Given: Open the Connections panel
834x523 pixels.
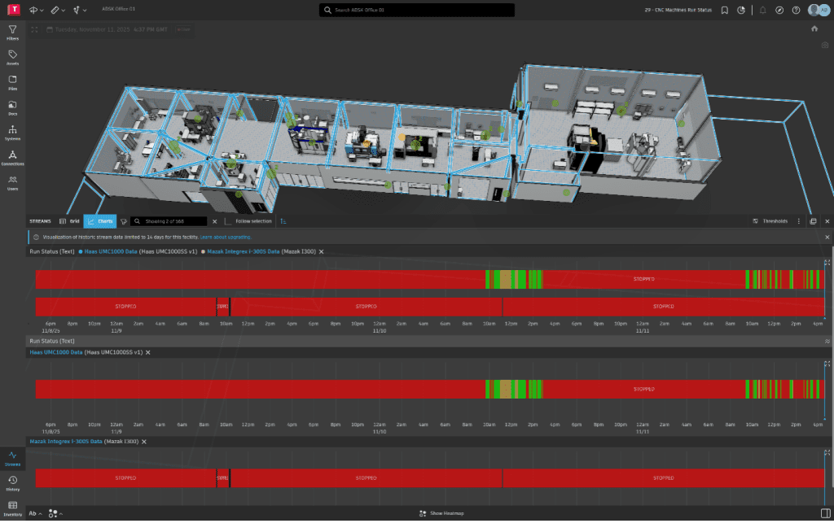Looking at the screenshot, I should click(13, 158).
